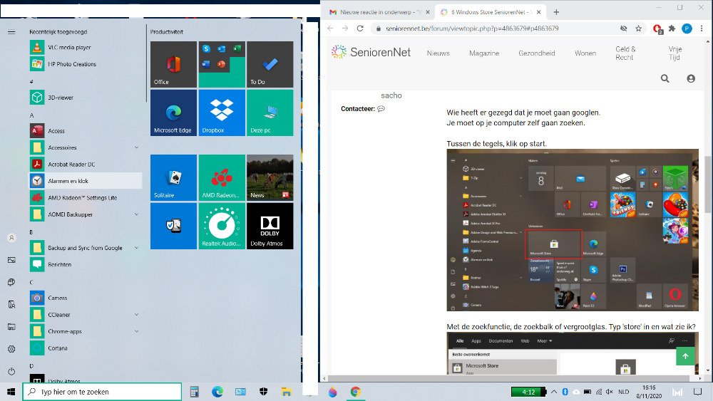
Task: Open the Solitaire tile
Action: 173,177
